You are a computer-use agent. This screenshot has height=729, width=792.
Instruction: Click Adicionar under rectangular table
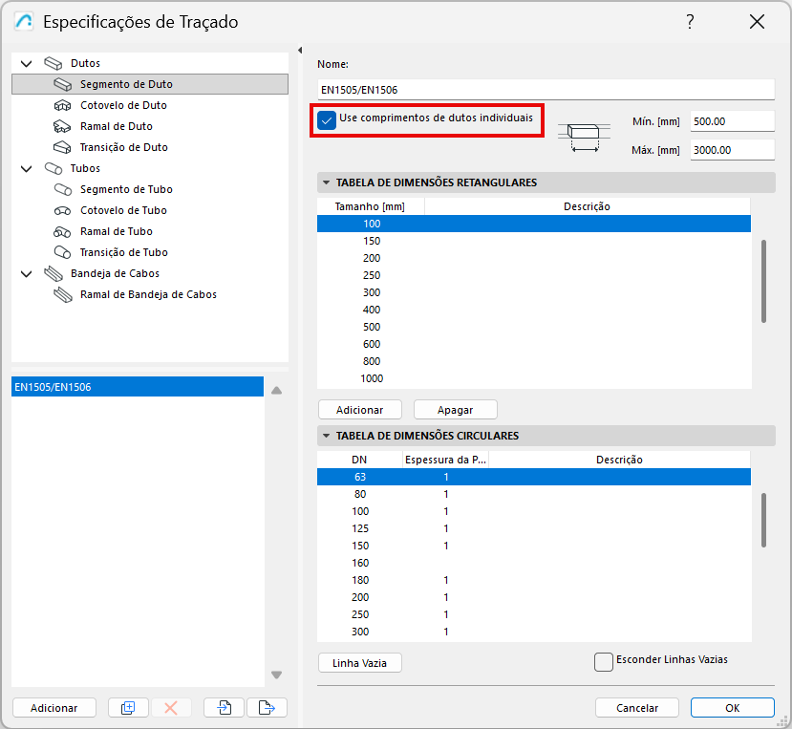tap(360, 410)
